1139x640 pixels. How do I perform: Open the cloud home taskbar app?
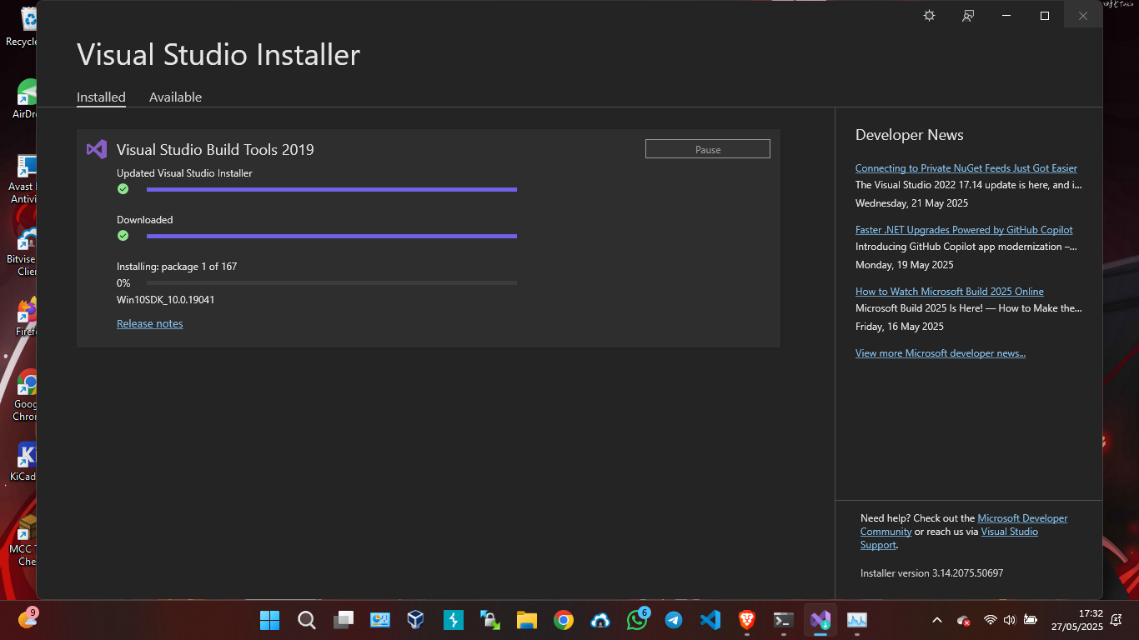pyautogui.click(x=600, y=620)
